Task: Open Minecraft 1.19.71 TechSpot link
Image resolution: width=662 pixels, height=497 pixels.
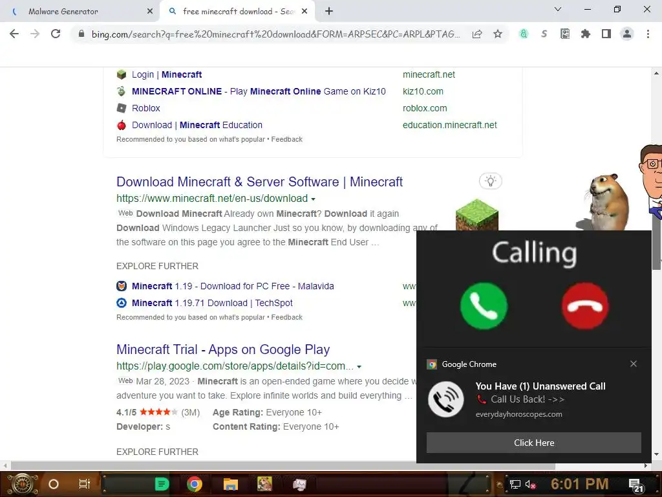Action: [212, 303]
